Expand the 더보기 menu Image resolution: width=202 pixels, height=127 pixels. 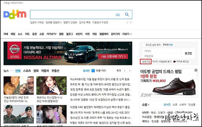[x=127, y=34]
